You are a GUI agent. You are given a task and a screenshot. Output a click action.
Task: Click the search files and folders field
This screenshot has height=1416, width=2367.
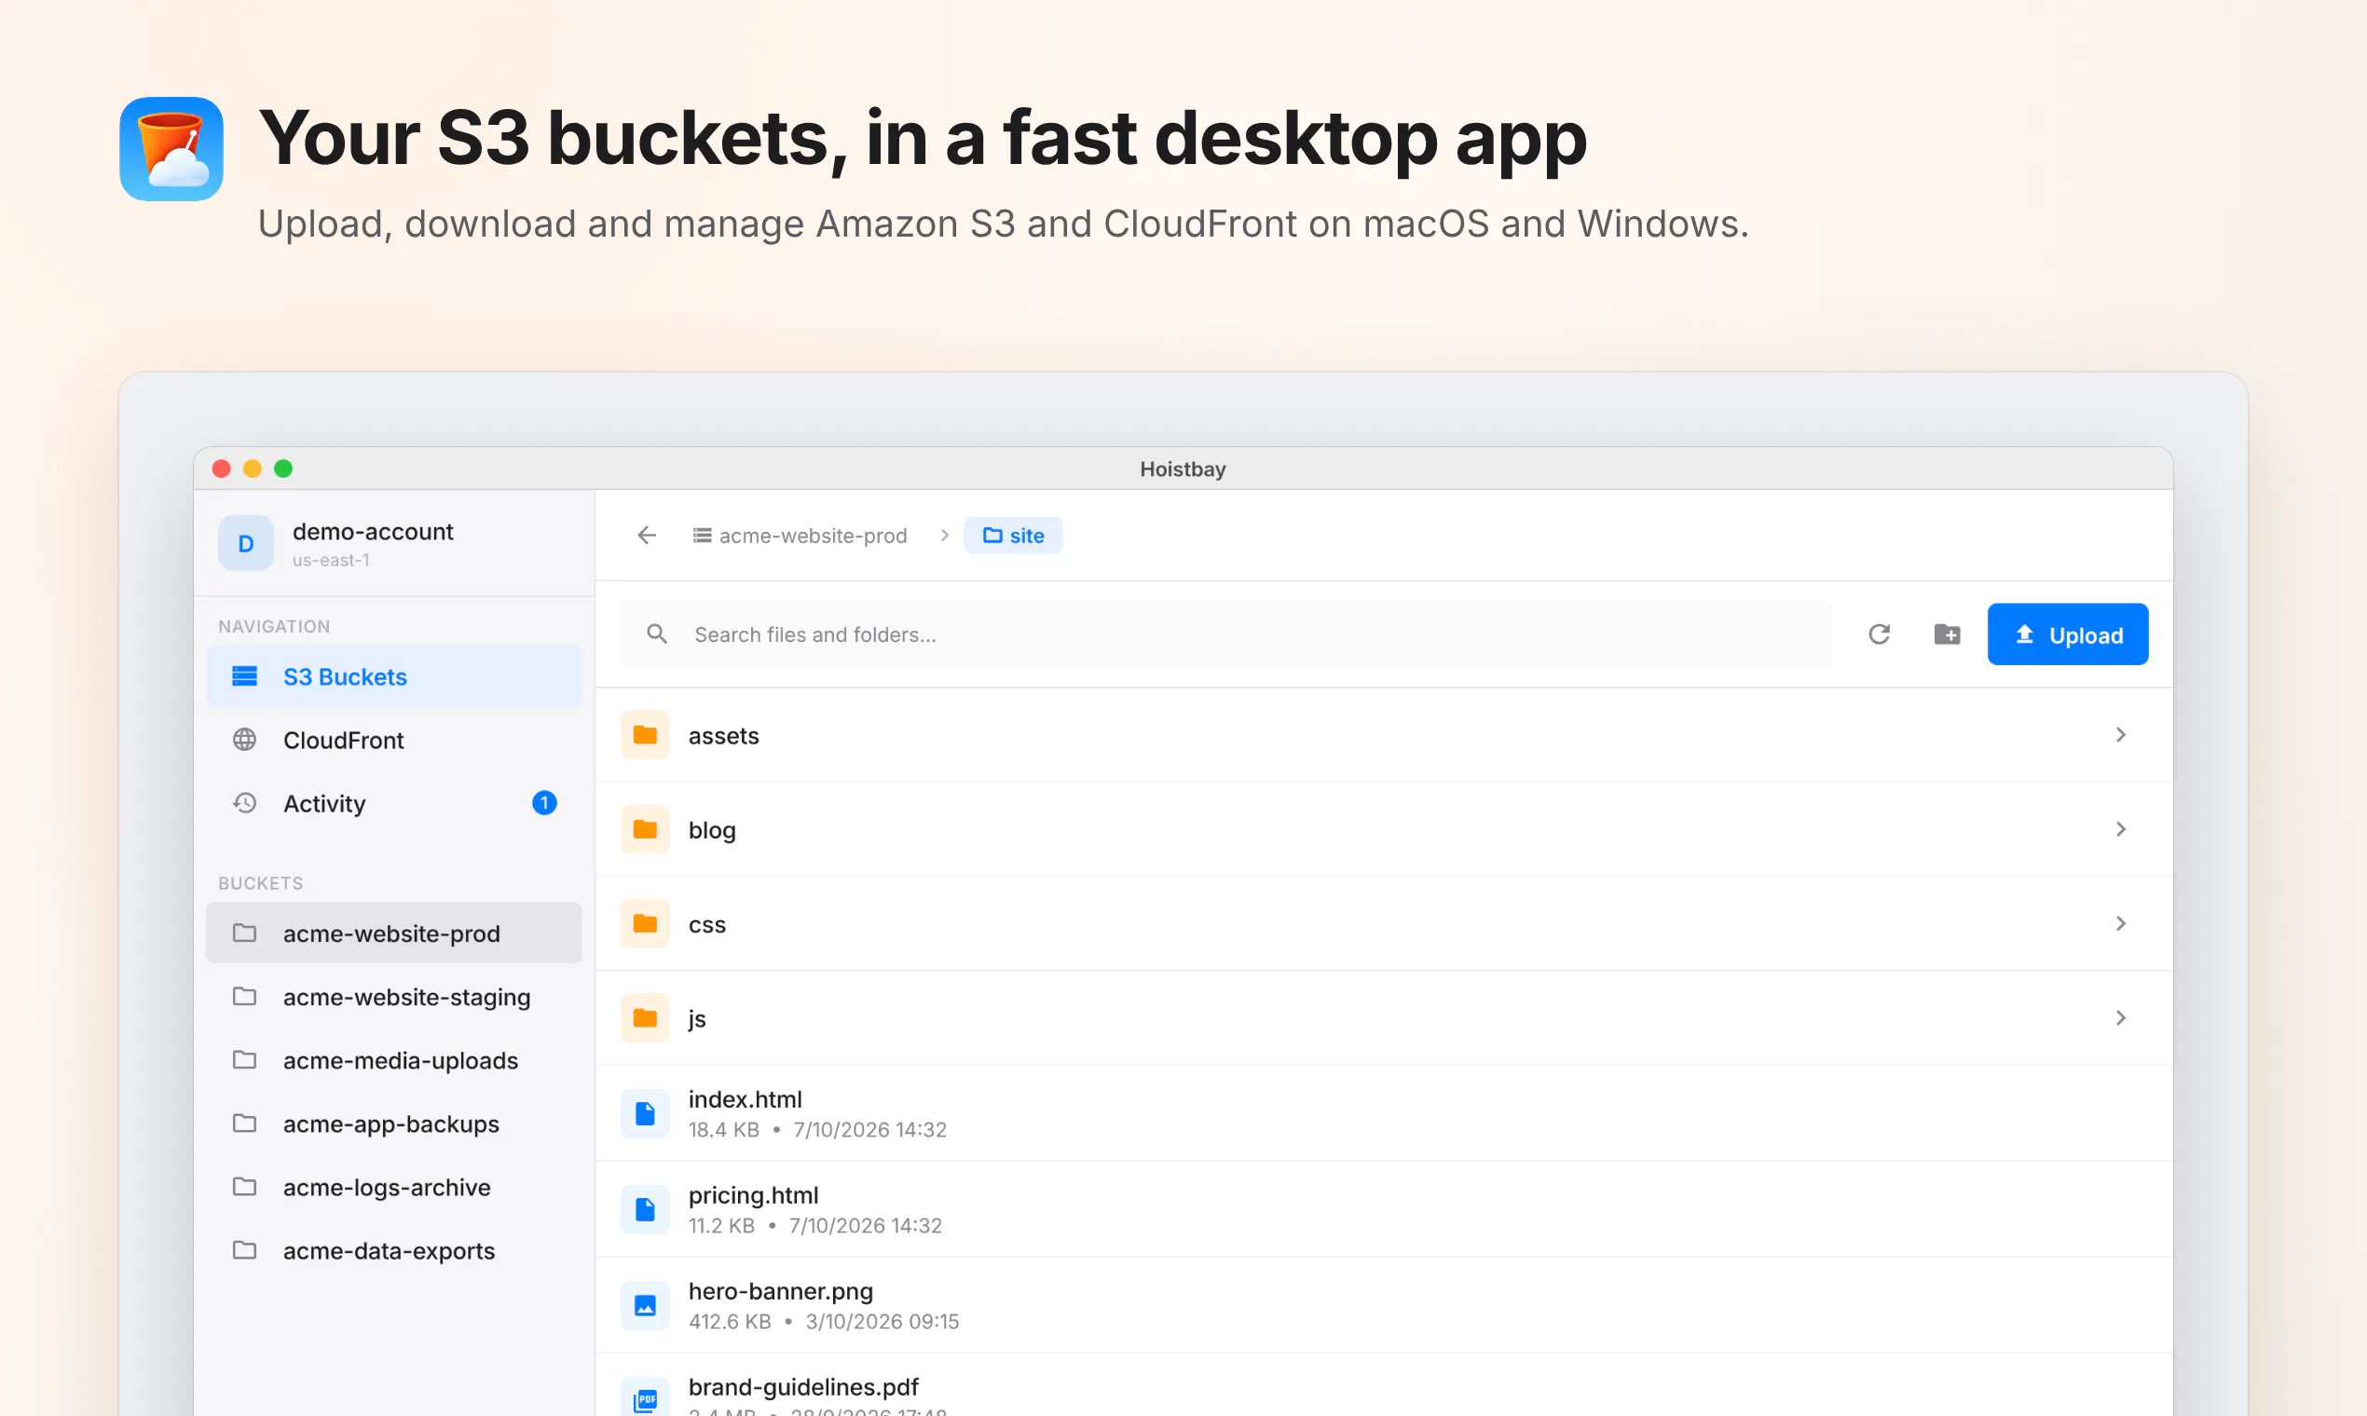1226,634
